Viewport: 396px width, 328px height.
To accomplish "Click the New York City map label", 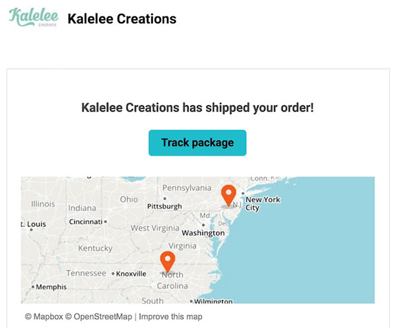I will 262,203.
